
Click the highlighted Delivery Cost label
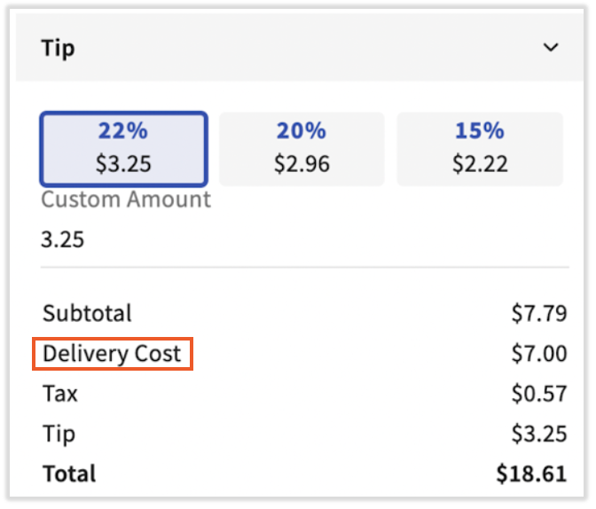coord(112,354)
